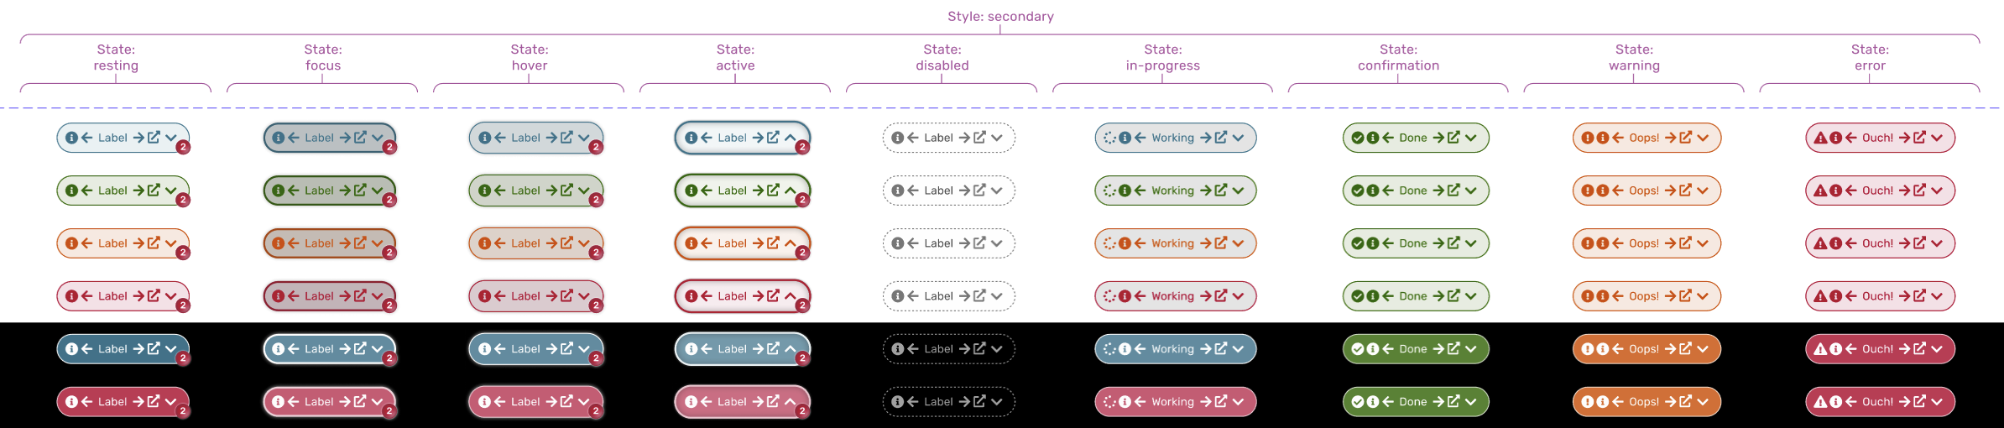
Task: Expand chevron on the green resting button
Action: (x=171, y=191)
